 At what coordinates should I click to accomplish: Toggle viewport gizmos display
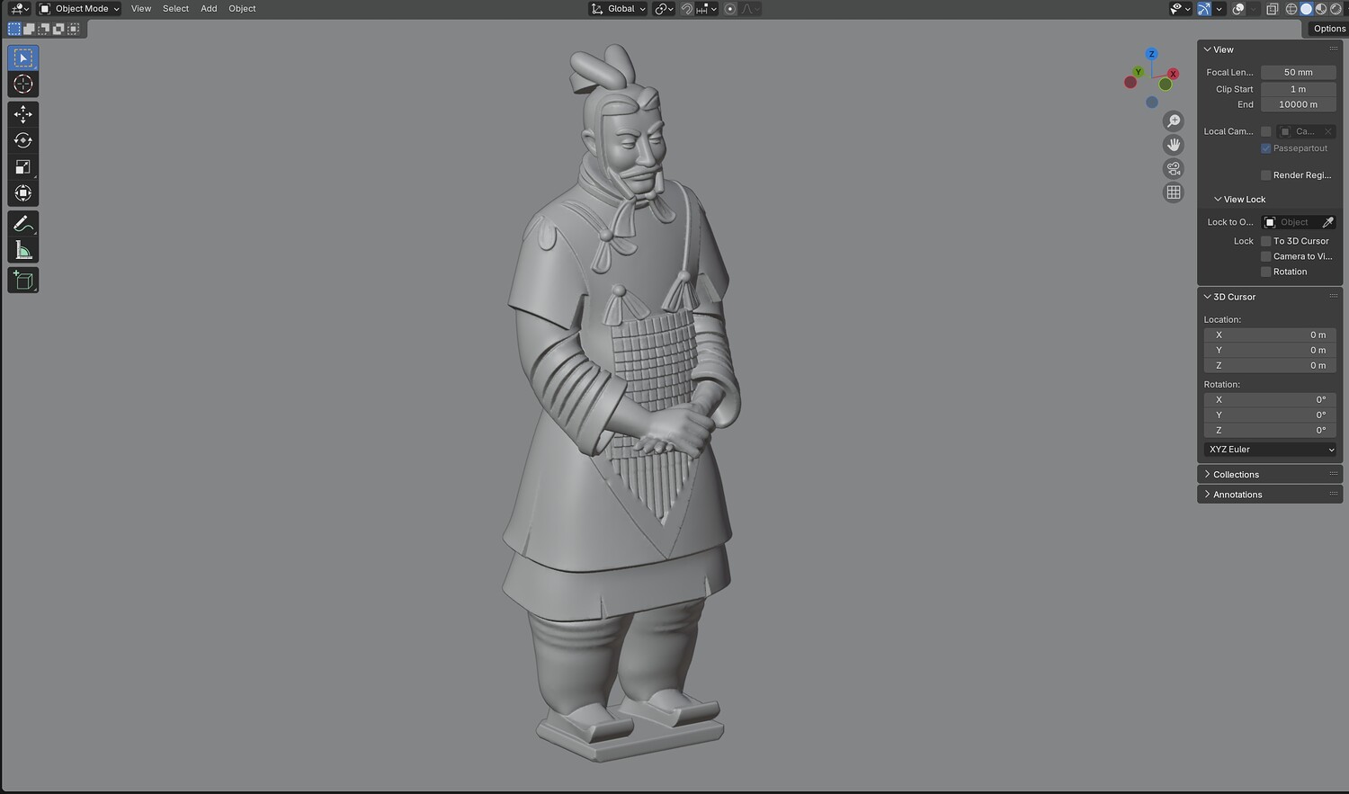point(1203,9)
